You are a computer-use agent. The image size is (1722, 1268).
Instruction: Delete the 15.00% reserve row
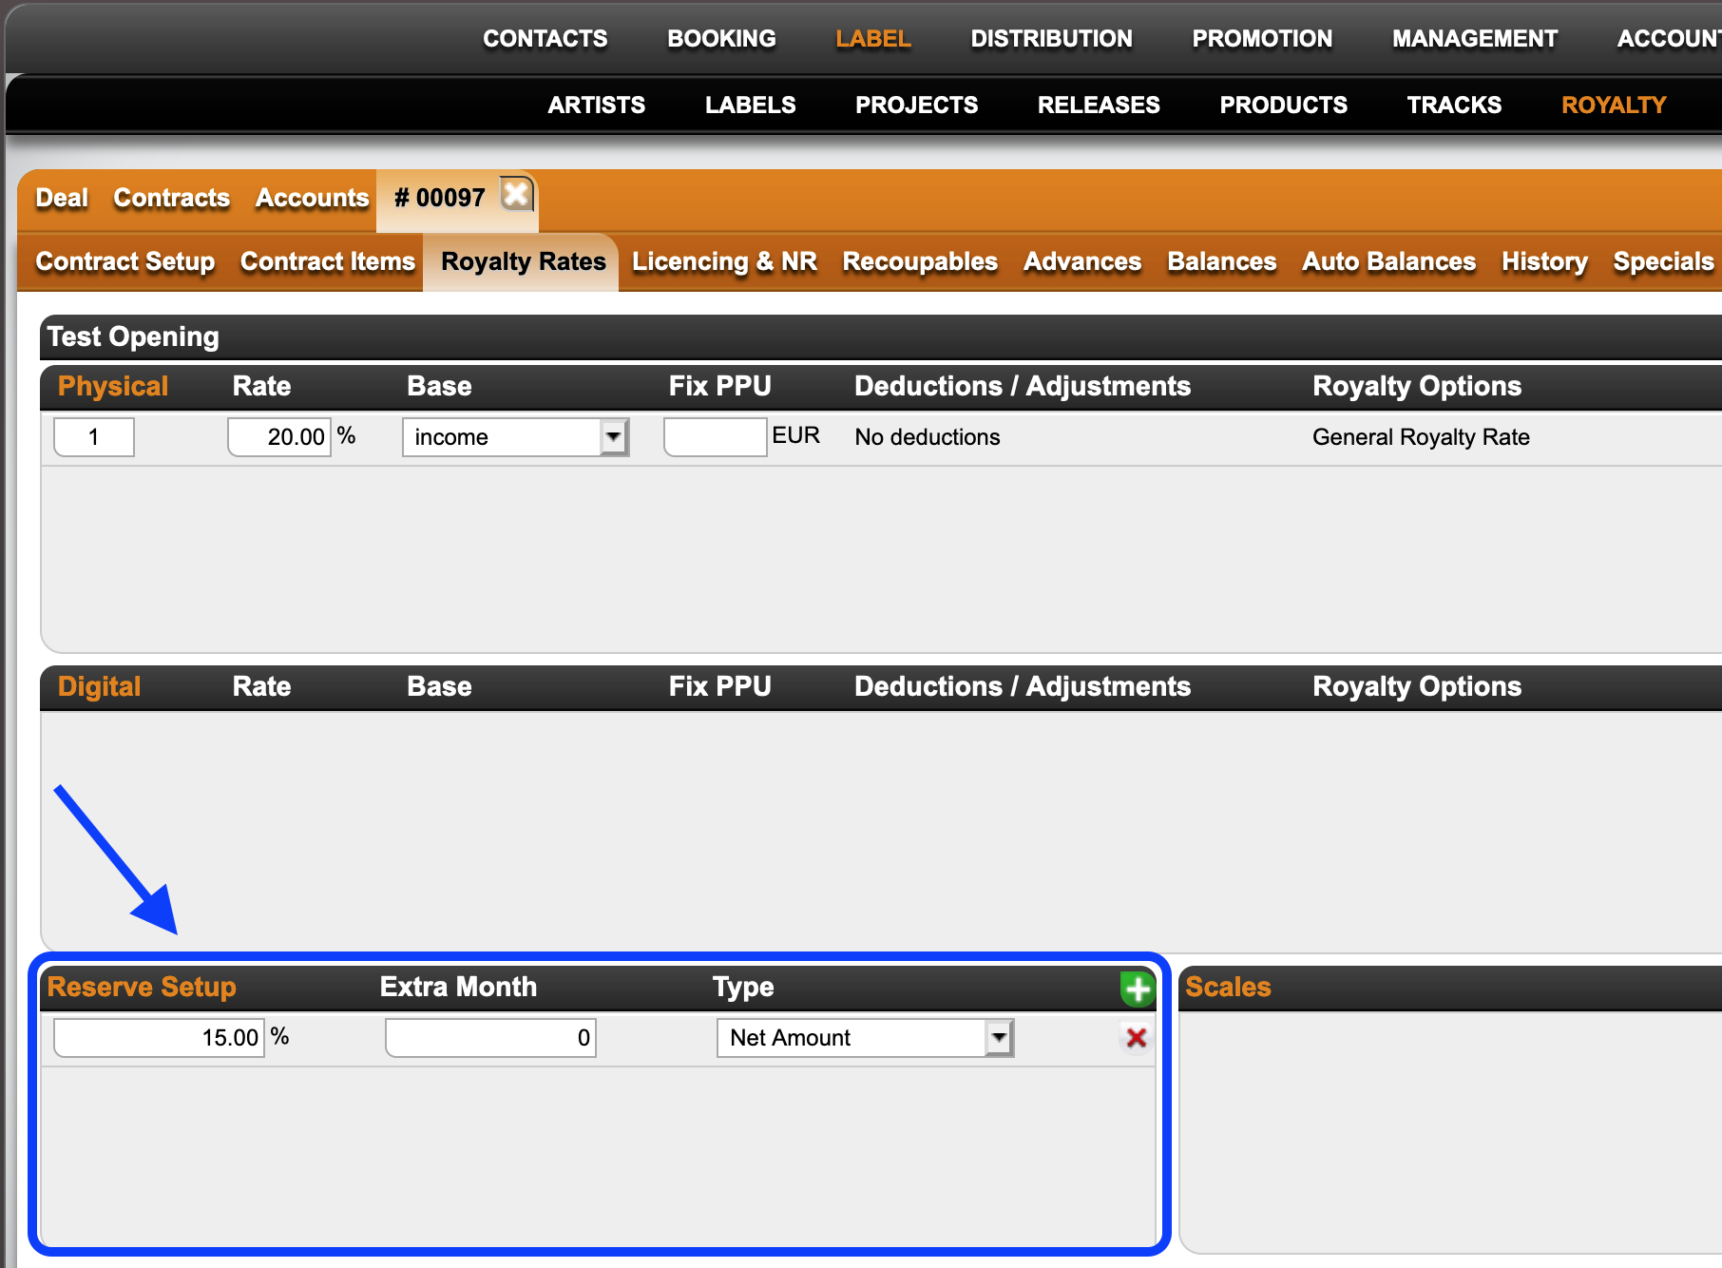point(1135,1038)
